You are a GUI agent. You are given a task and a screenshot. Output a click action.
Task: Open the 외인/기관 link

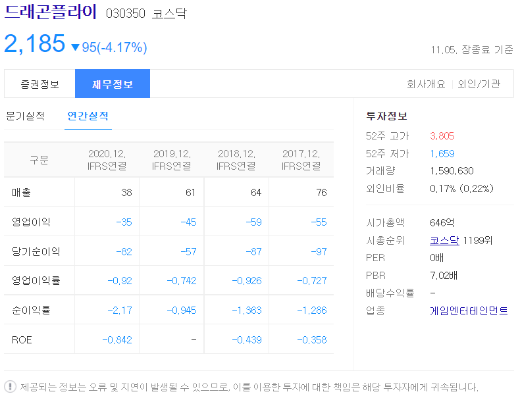point(479,84)
